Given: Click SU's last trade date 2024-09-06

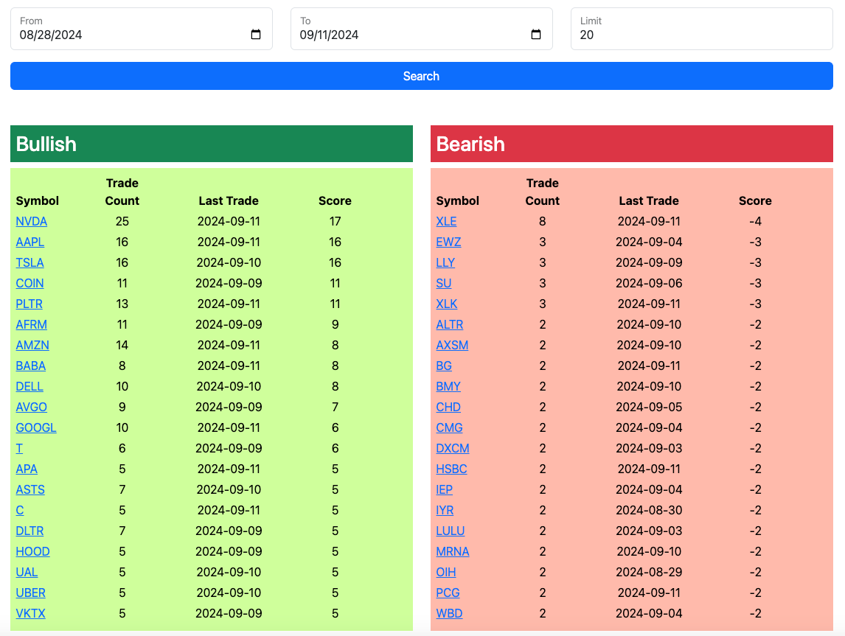Looking at the screenshot, I should tap(649, 283).
